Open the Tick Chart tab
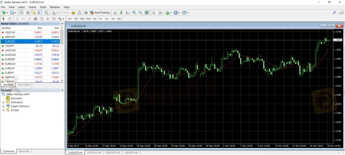 point(23,85)
